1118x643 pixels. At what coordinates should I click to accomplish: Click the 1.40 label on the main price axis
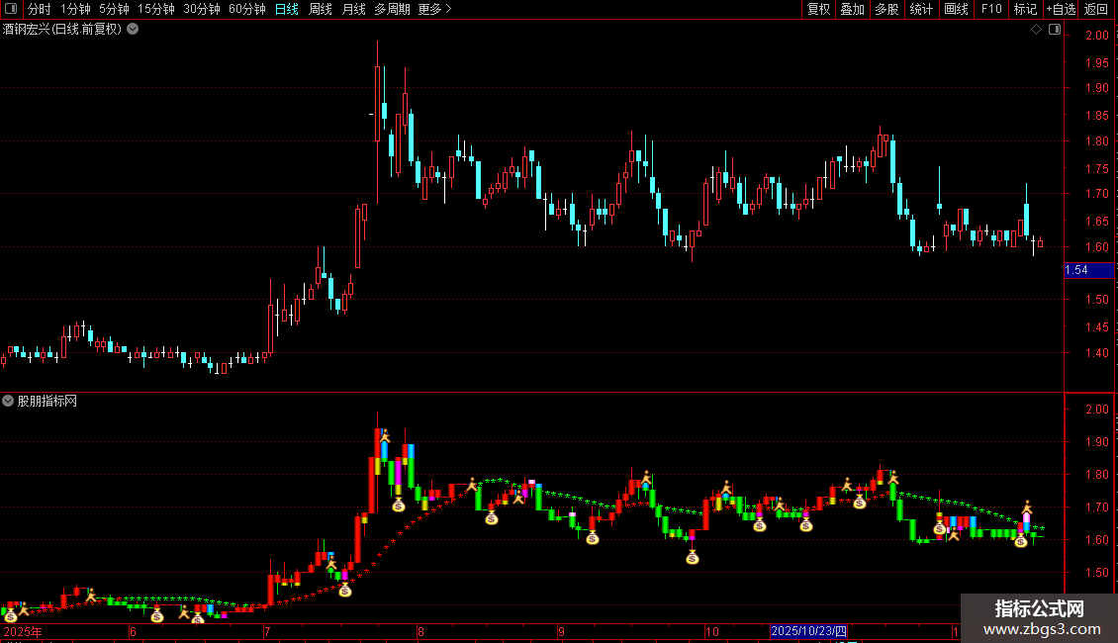click(1096, 352)
